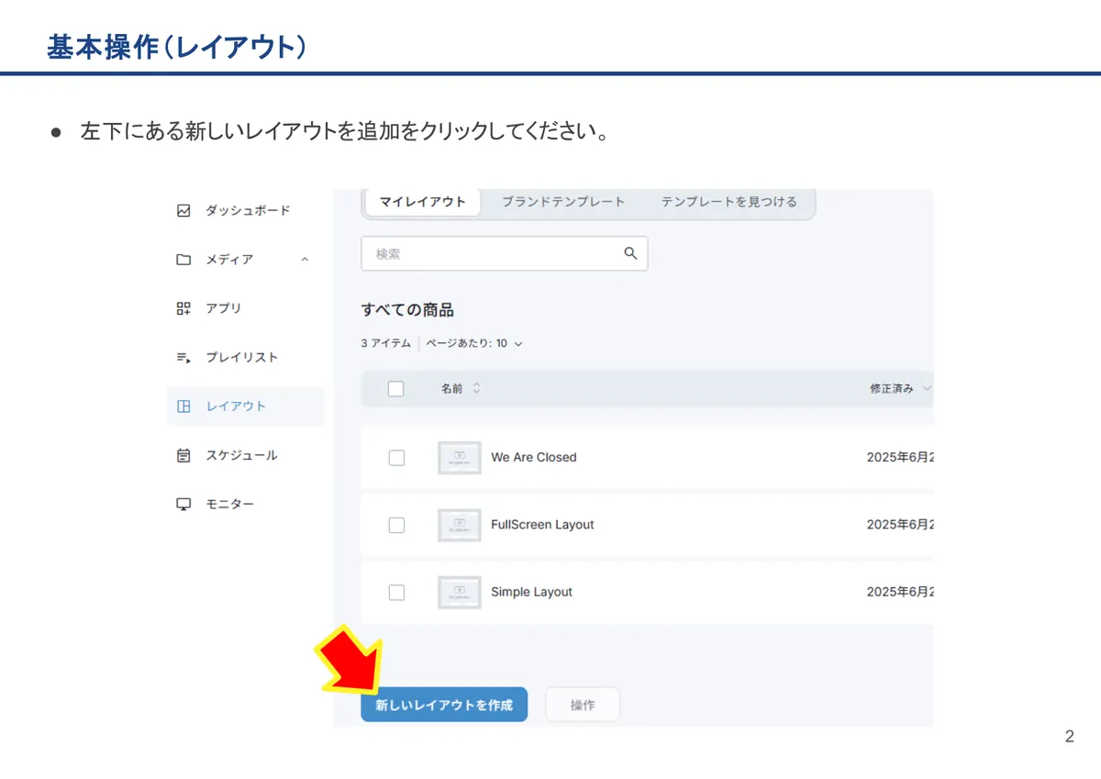Check the Simple Layout row checkbox

[x=396, y=593]
